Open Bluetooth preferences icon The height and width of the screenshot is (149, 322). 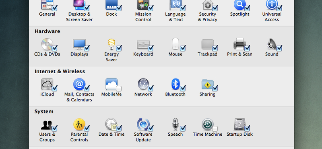tap(175, 84)
